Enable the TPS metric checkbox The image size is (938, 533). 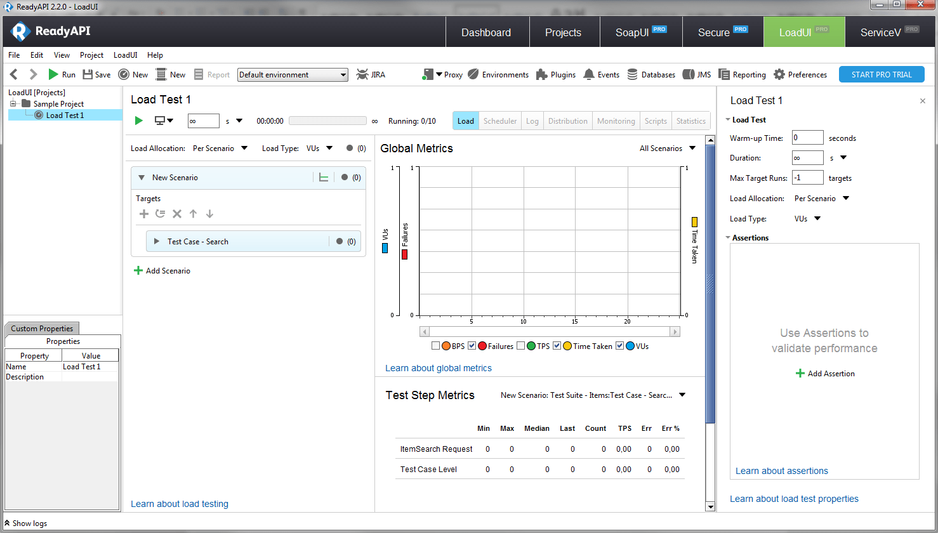(520, 346)
